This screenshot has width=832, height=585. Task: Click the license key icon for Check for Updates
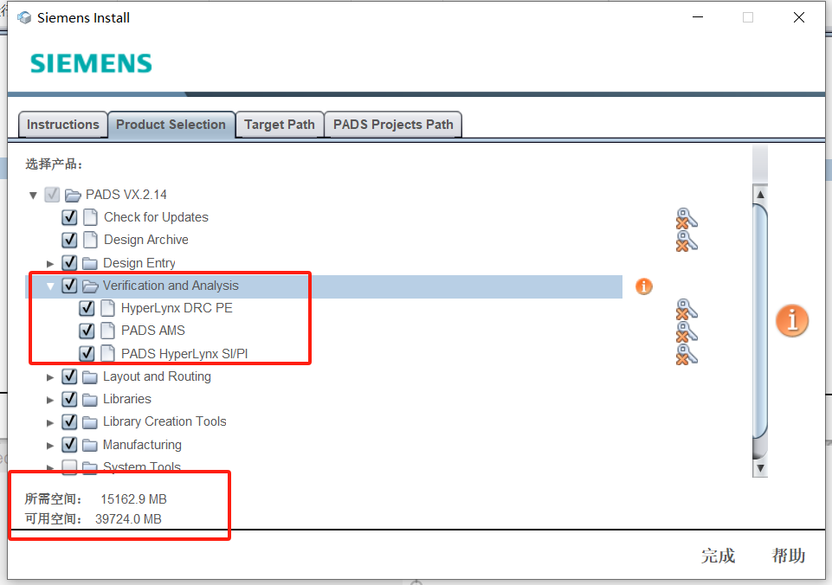click(687, 218)
